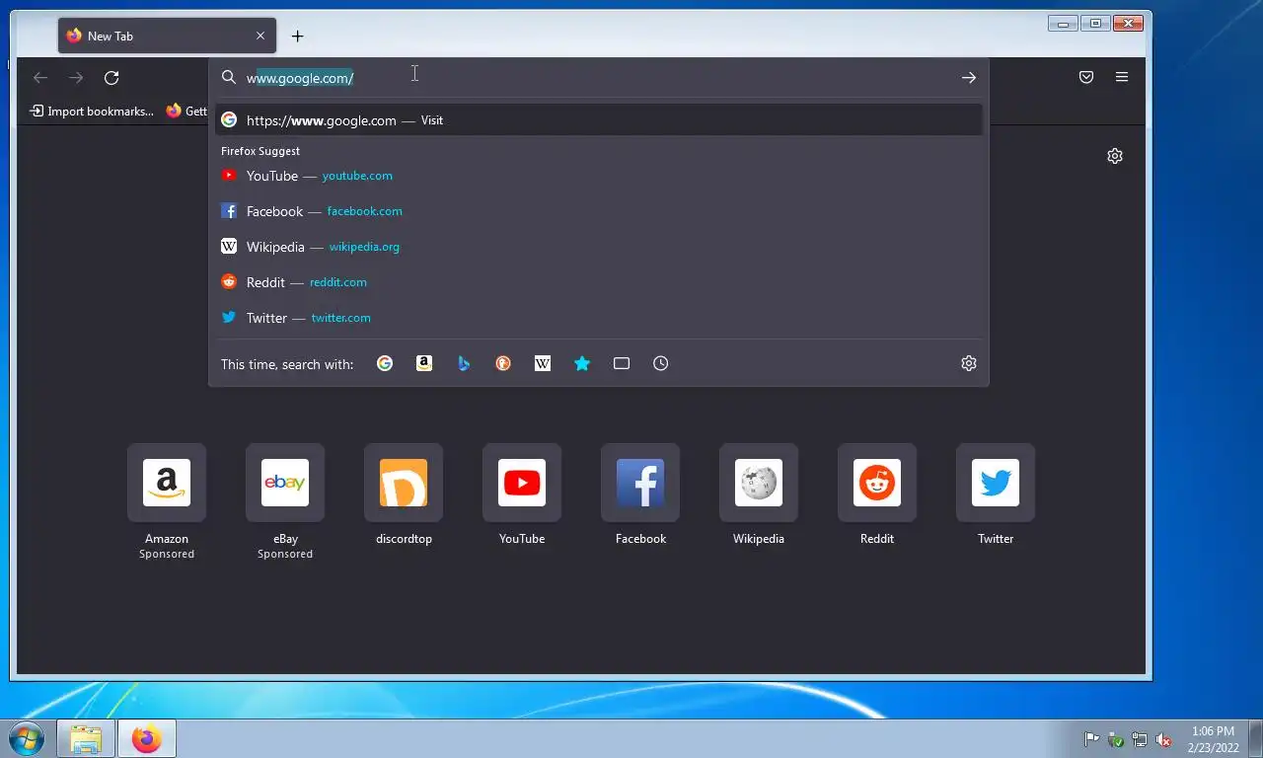The height and width of the screenshot is (758, 1263).
Task: Open the Windows Start menu
Action: (x=27, y=738)
